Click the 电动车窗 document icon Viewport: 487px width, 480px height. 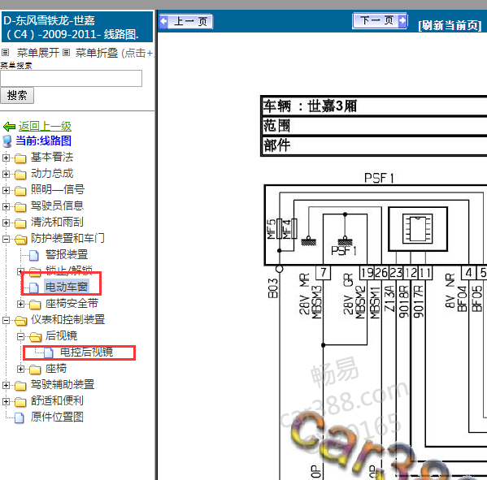[x=34, y=288]
